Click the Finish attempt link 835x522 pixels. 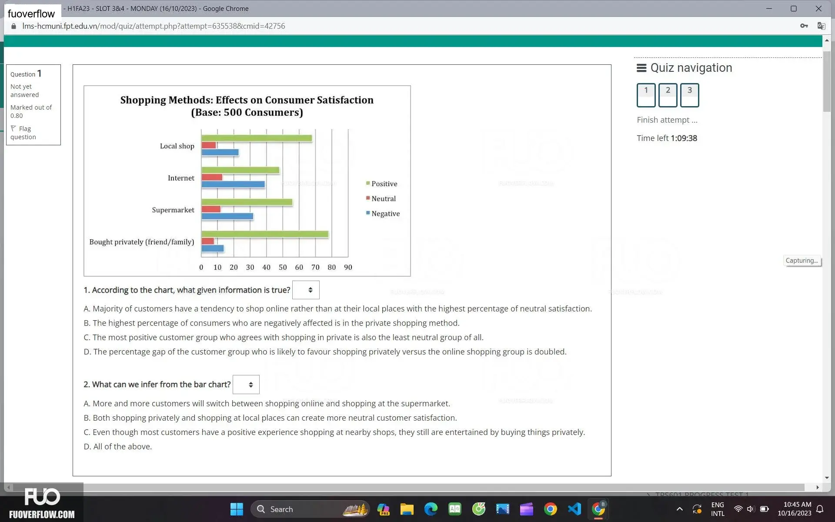coord(667,120)
